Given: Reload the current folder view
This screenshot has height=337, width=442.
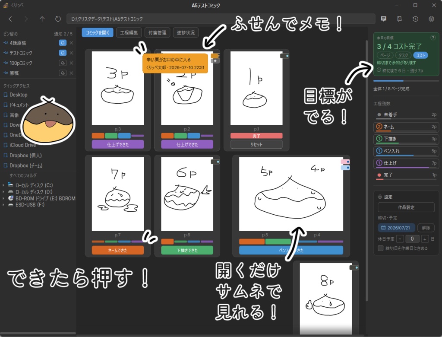Looking at the screenshot, I should (58, 19).
